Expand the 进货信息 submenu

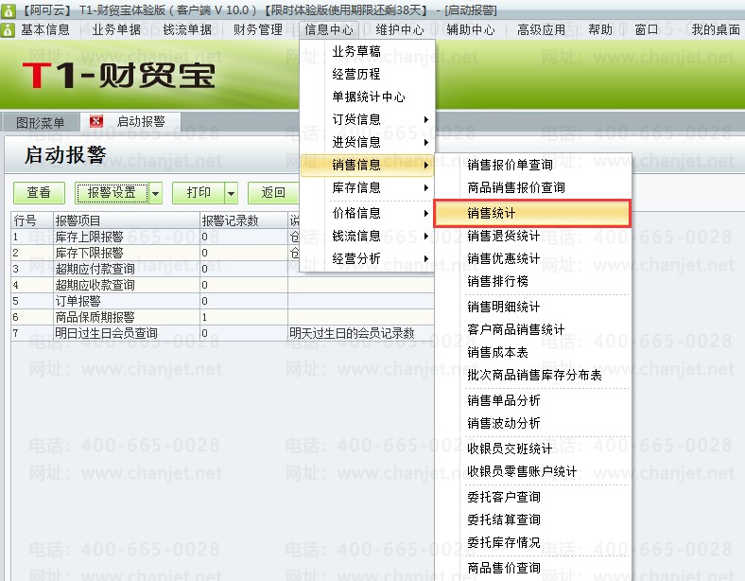coord(368,142)
